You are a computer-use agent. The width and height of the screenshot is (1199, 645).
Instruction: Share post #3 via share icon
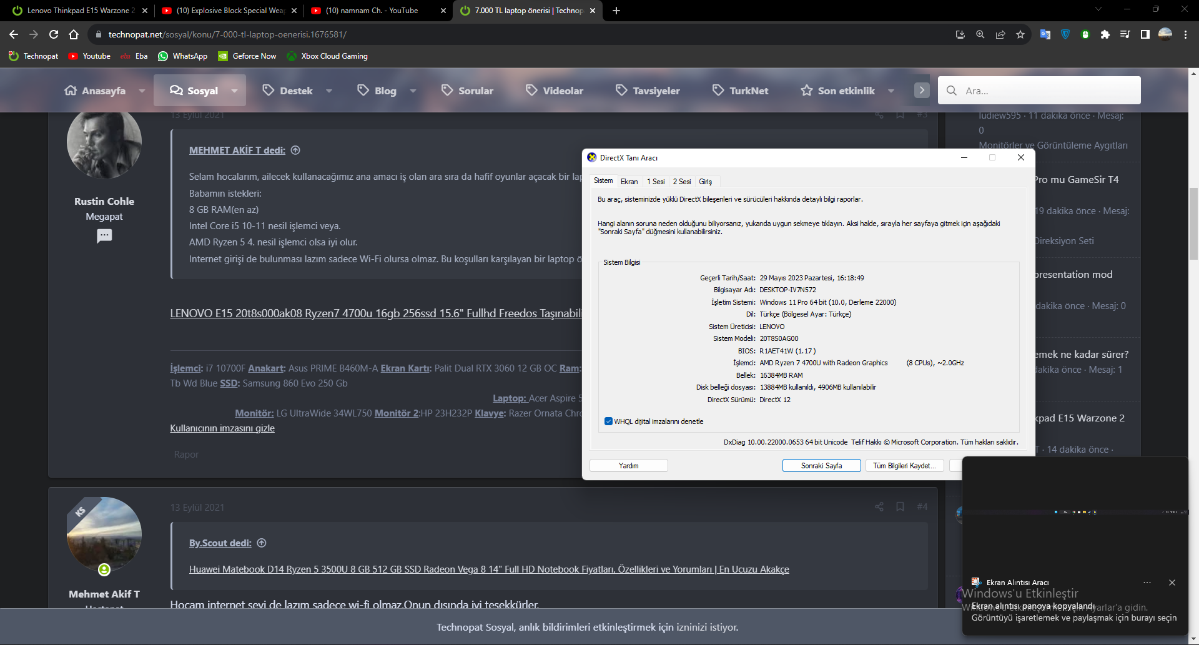click(879, 115)
